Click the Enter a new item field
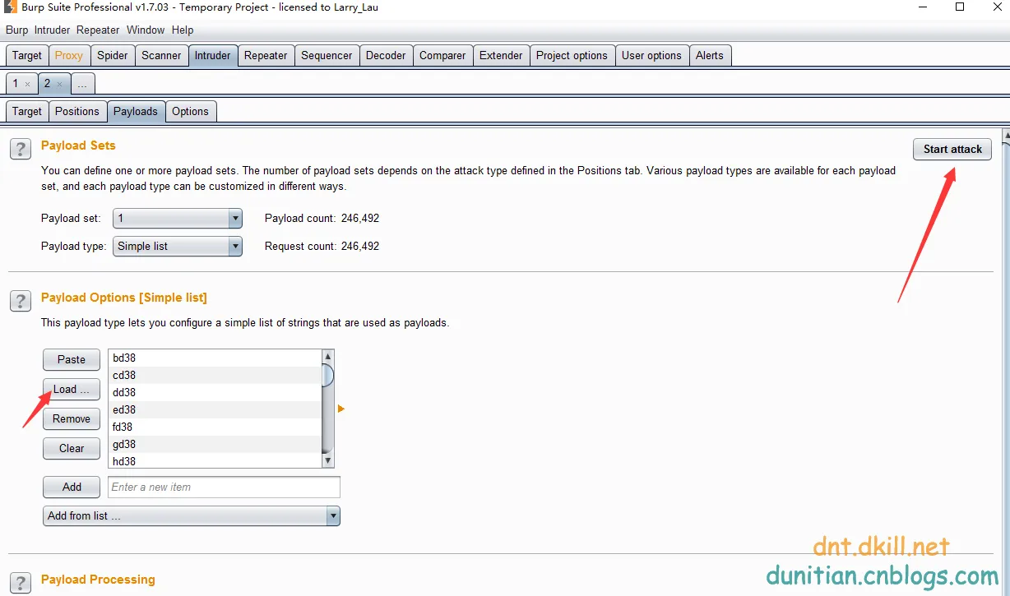Image resolution: width=1010 pixels, height=596 pixels. coord(224,487)
